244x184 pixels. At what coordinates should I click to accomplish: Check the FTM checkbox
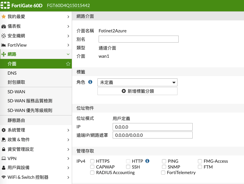click(200, 167)
